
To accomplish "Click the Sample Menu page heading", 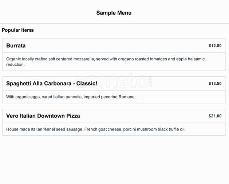I will click(114, 13).
